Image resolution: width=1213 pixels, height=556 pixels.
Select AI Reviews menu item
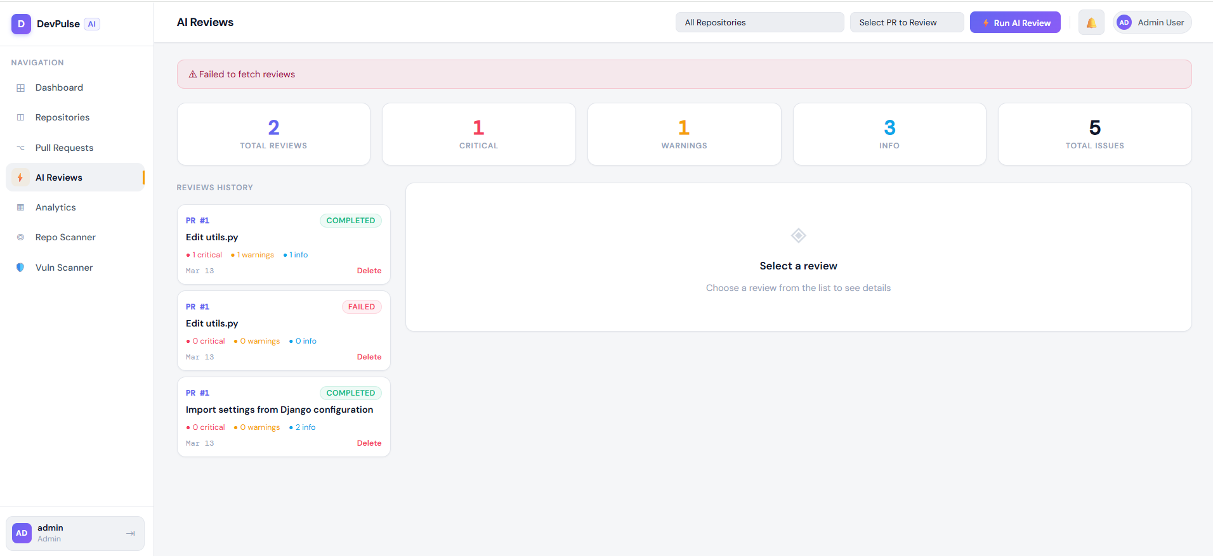pos(75,178)
